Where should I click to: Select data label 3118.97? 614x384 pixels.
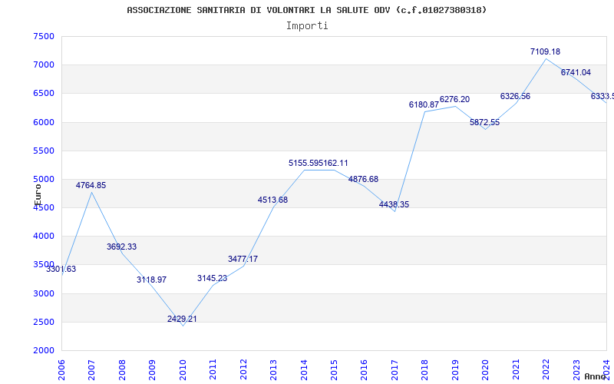(x=151, y=280)
